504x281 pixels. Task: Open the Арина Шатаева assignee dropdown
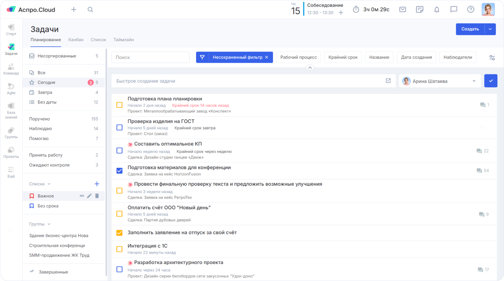(x=440, y=81)
